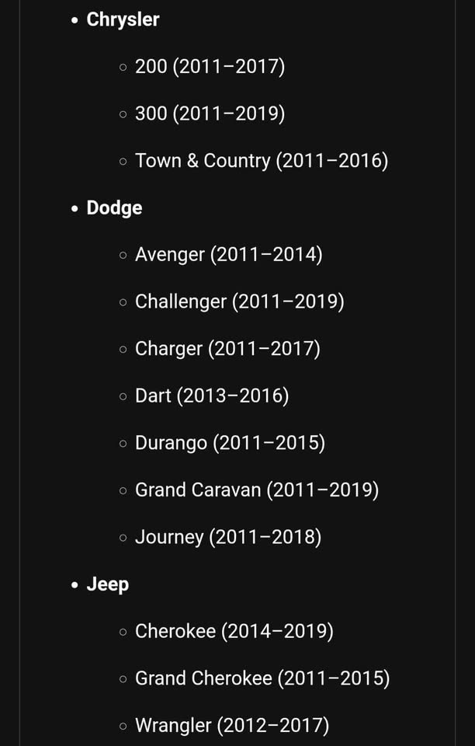
Task: Click Journey (2011–2018) entry
Action: point(228,538)
